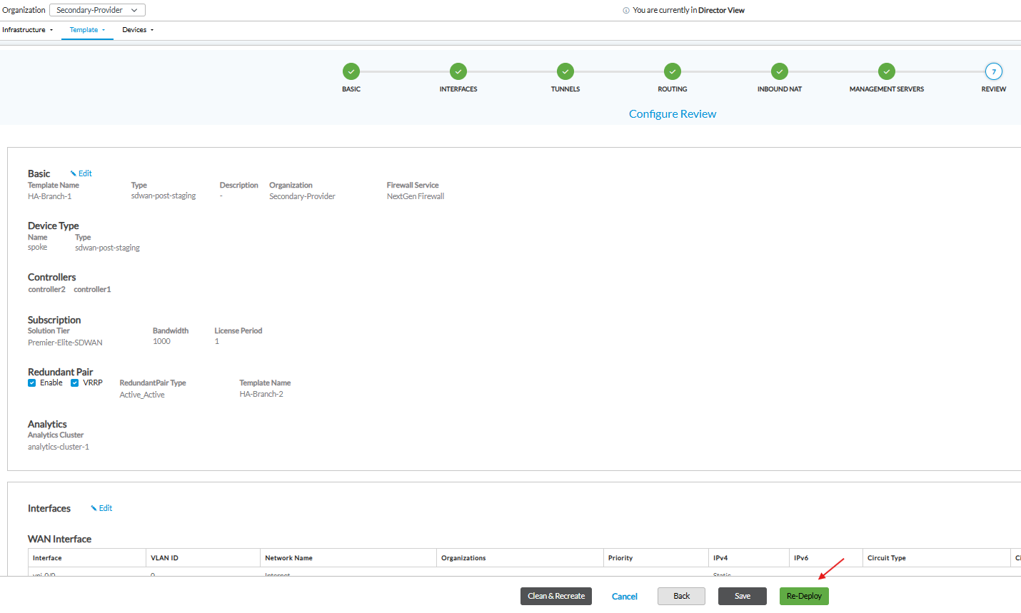Click the NextGen Firewall value
This screenshot has height=613, width=1021.
coord(416,196)
